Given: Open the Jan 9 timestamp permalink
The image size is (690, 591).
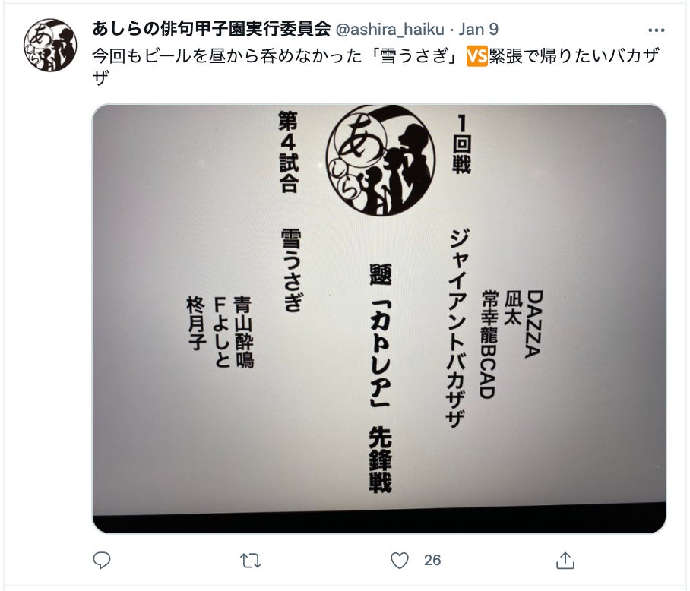Looking at the screenshot, I should [479, 30].
